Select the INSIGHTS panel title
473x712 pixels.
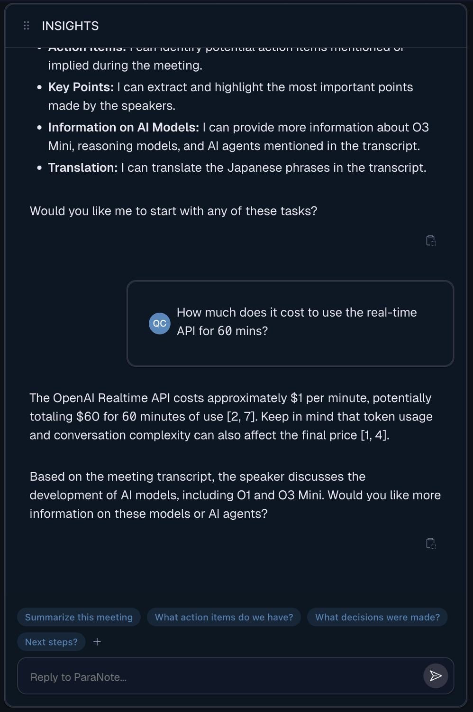pos(70,26)
